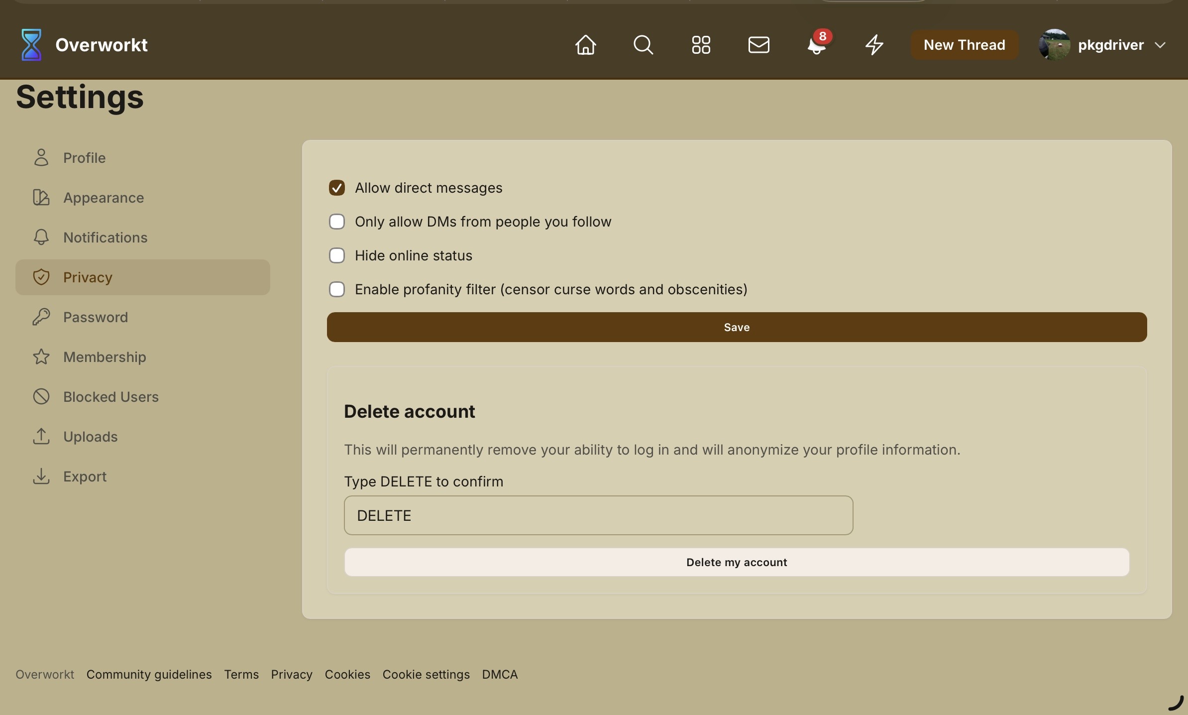This screenshot has height=715, width=1188.
Task: Click the Delete my account button
Action: (x=737, y=562)
